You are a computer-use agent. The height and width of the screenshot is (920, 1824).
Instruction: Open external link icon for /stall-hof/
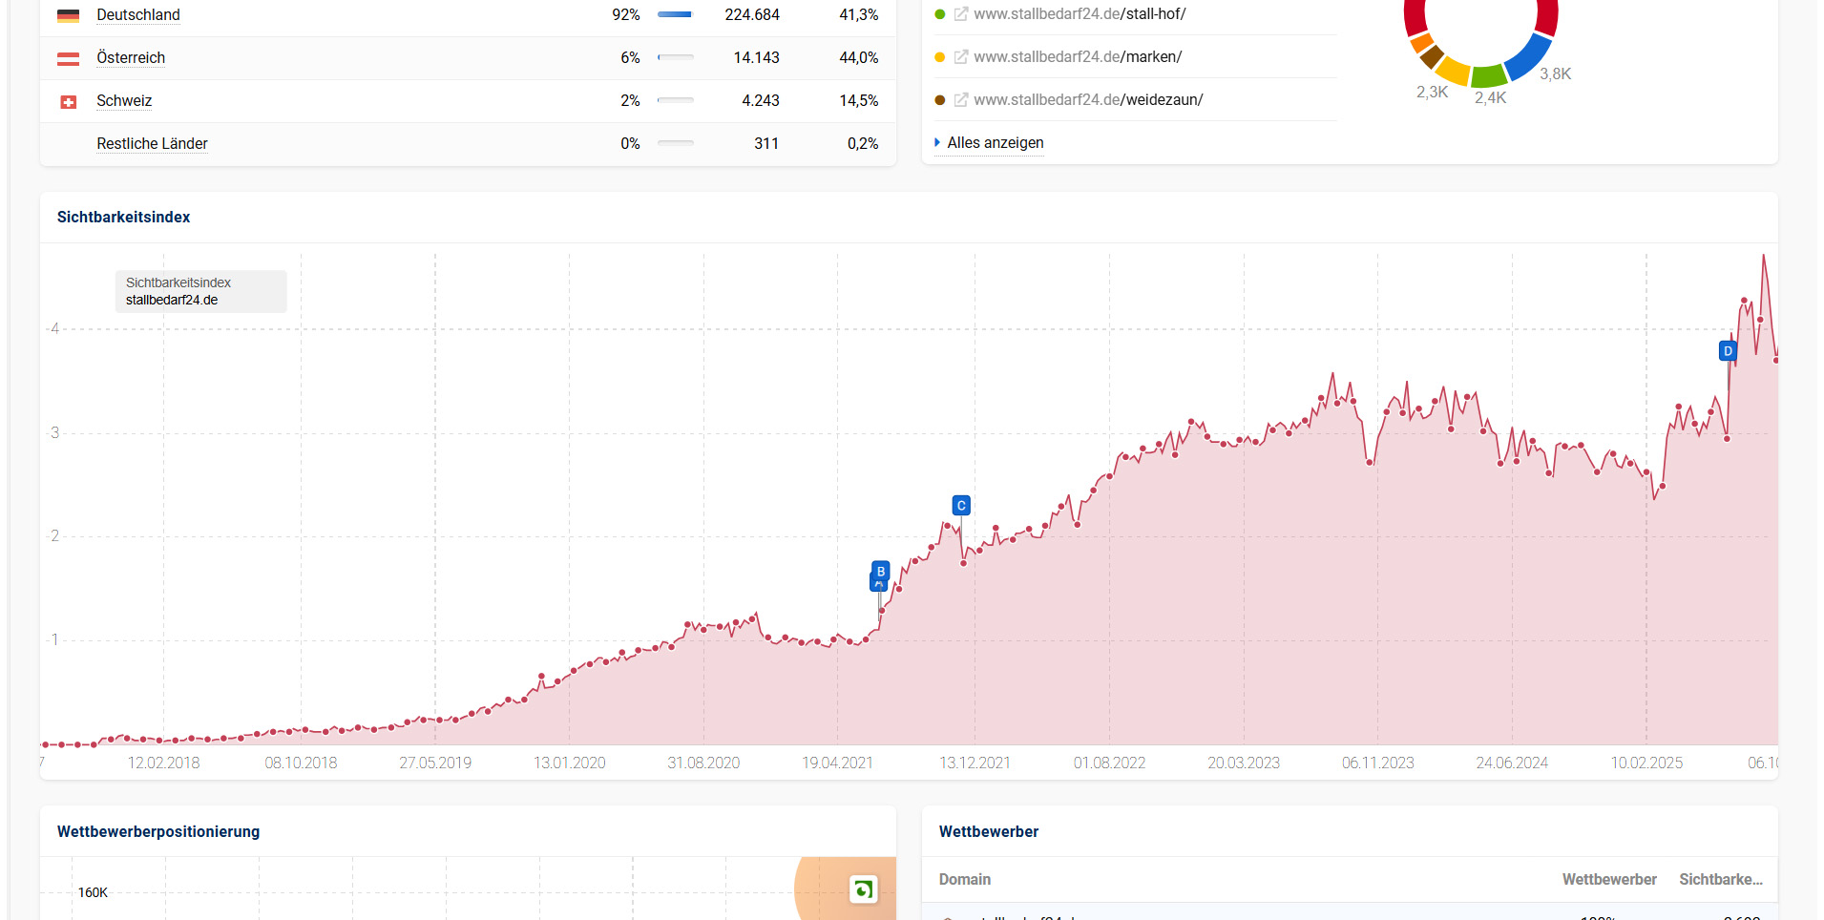[x=961, y=14]
